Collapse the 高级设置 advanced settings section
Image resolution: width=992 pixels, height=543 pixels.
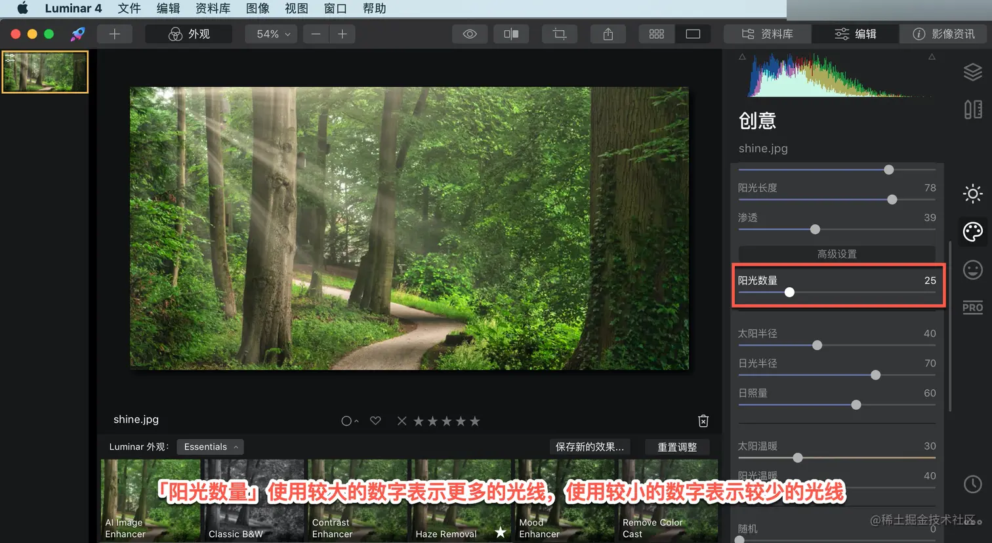(837, 254)
